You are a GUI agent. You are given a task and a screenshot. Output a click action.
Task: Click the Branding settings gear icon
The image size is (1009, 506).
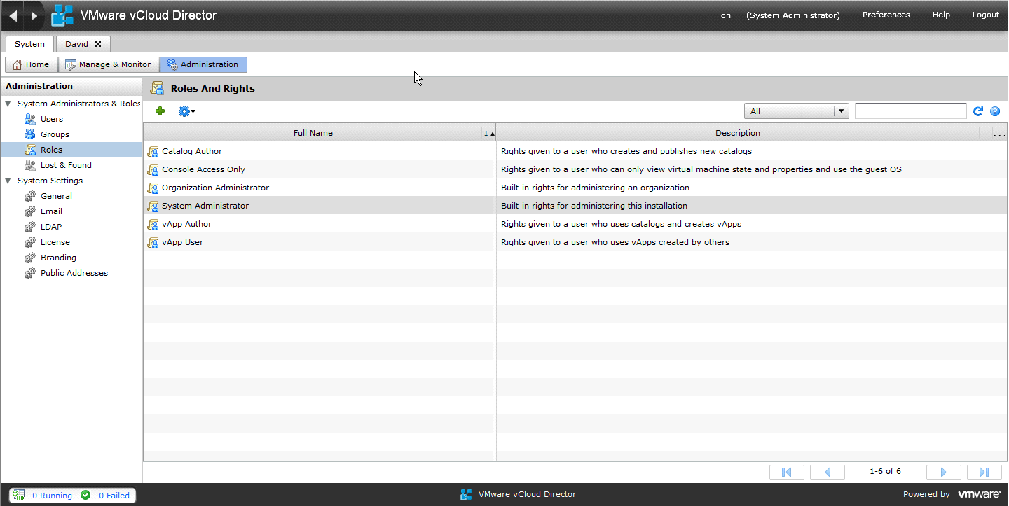click(x=30, y=258)
